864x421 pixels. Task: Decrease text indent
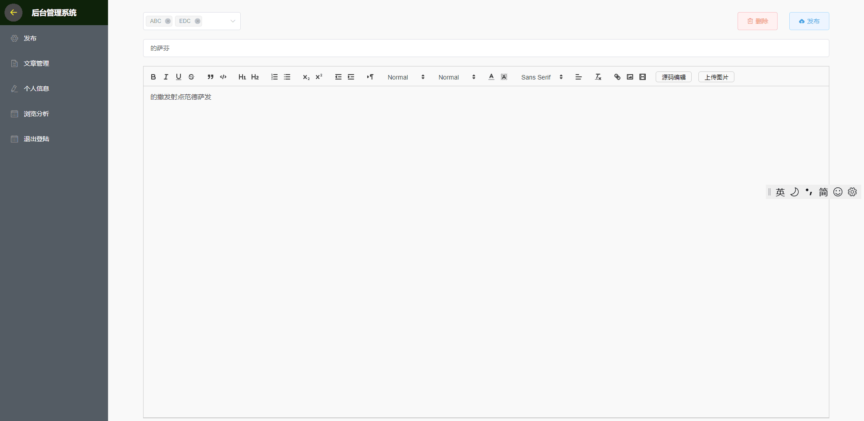(x=338, y=77)
